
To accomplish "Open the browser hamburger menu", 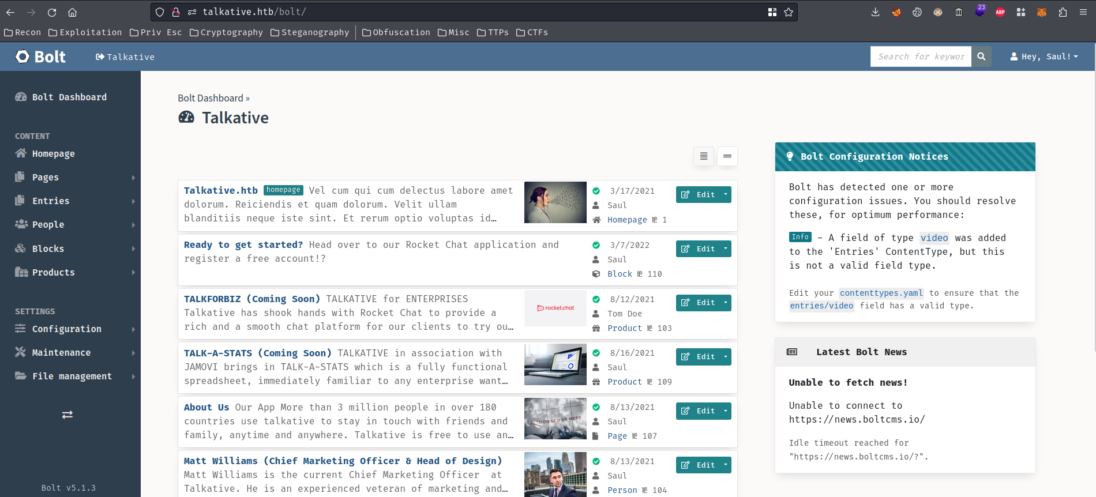I will [x=1083, y=12].
